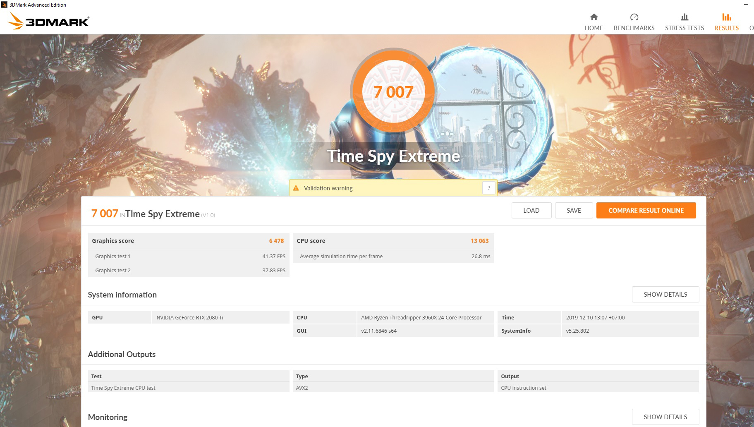Click COMPARE RESULT ONLINE button
This screenshot has width=754, height=427.
646,210
